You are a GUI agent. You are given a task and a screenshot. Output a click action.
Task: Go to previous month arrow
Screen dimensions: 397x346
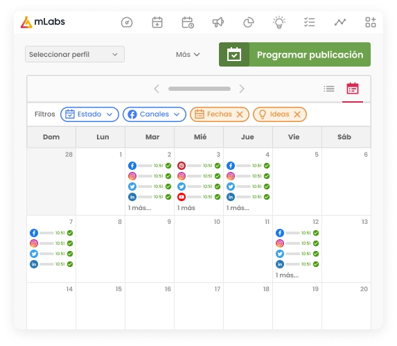click(x=157, y=89)
